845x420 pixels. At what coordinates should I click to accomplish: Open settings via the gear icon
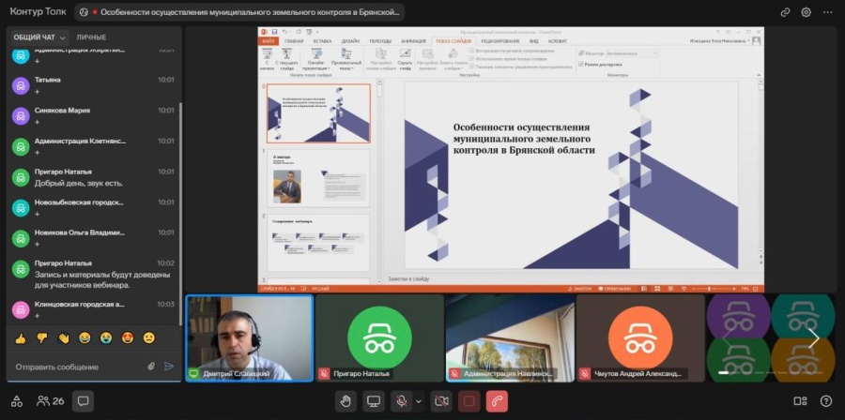tap(806, 12)
